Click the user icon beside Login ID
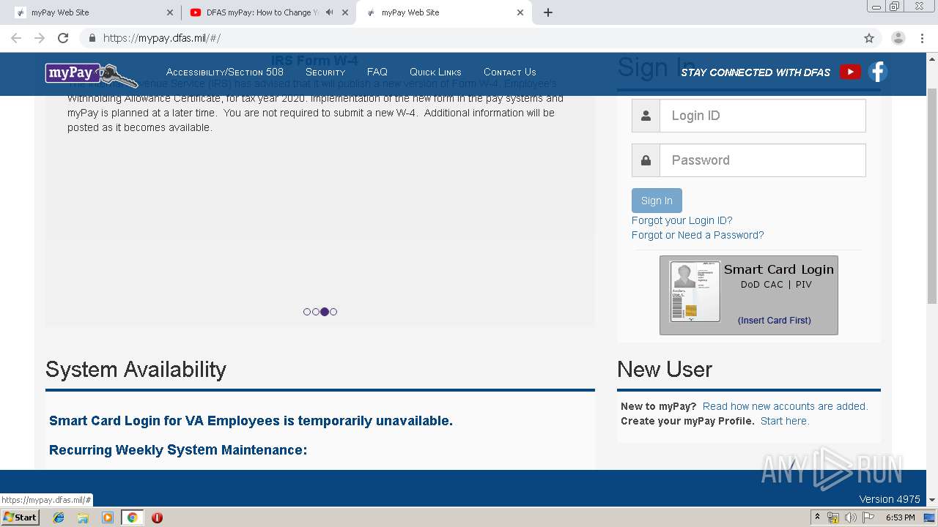This screenshot has height=527, width=938. (646, 116)
